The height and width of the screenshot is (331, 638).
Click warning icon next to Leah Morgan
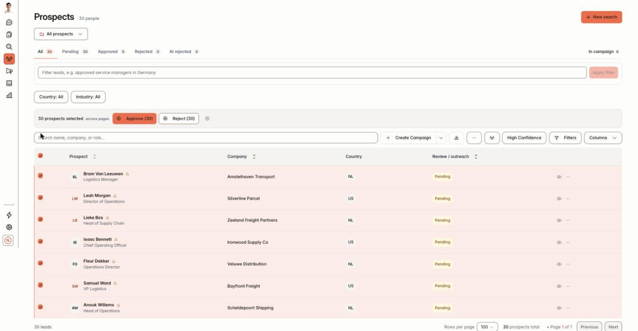click(115, 196)
